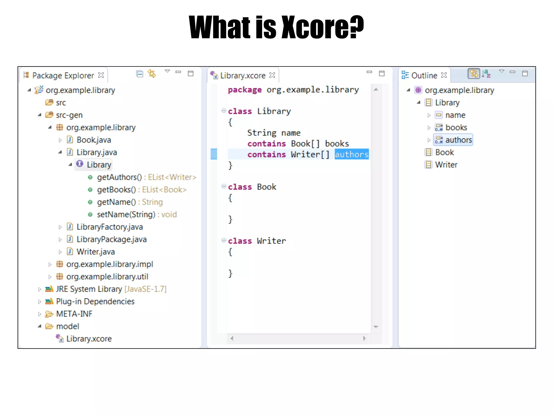Open Outline view menu dropdown arrow

[502, 71]
